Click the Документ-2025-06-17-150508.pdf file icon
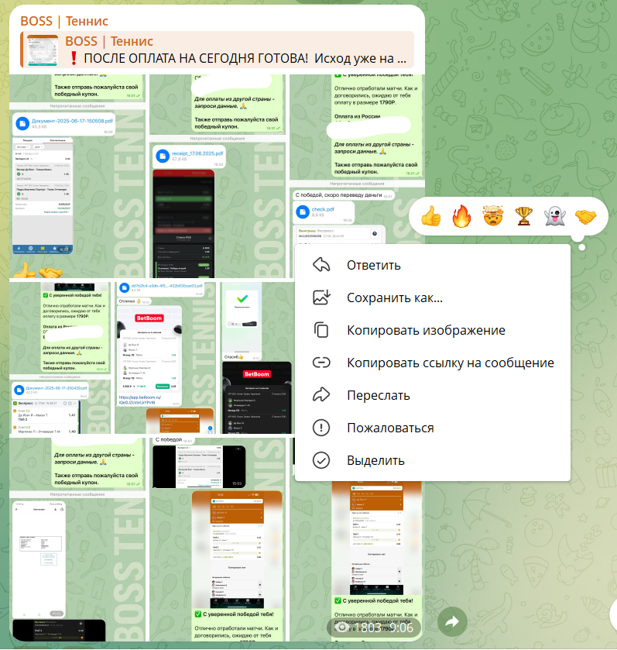 tap(22, 123)
